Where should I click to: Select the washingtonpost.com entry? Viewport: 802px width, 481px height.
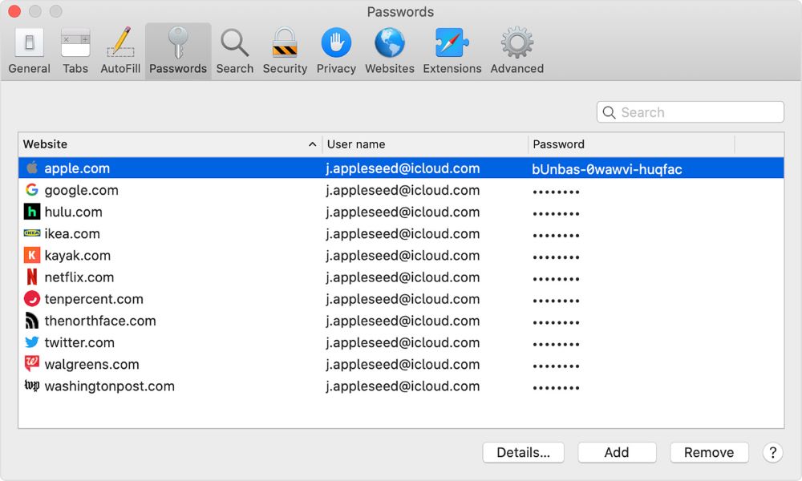tap(401, 386)
